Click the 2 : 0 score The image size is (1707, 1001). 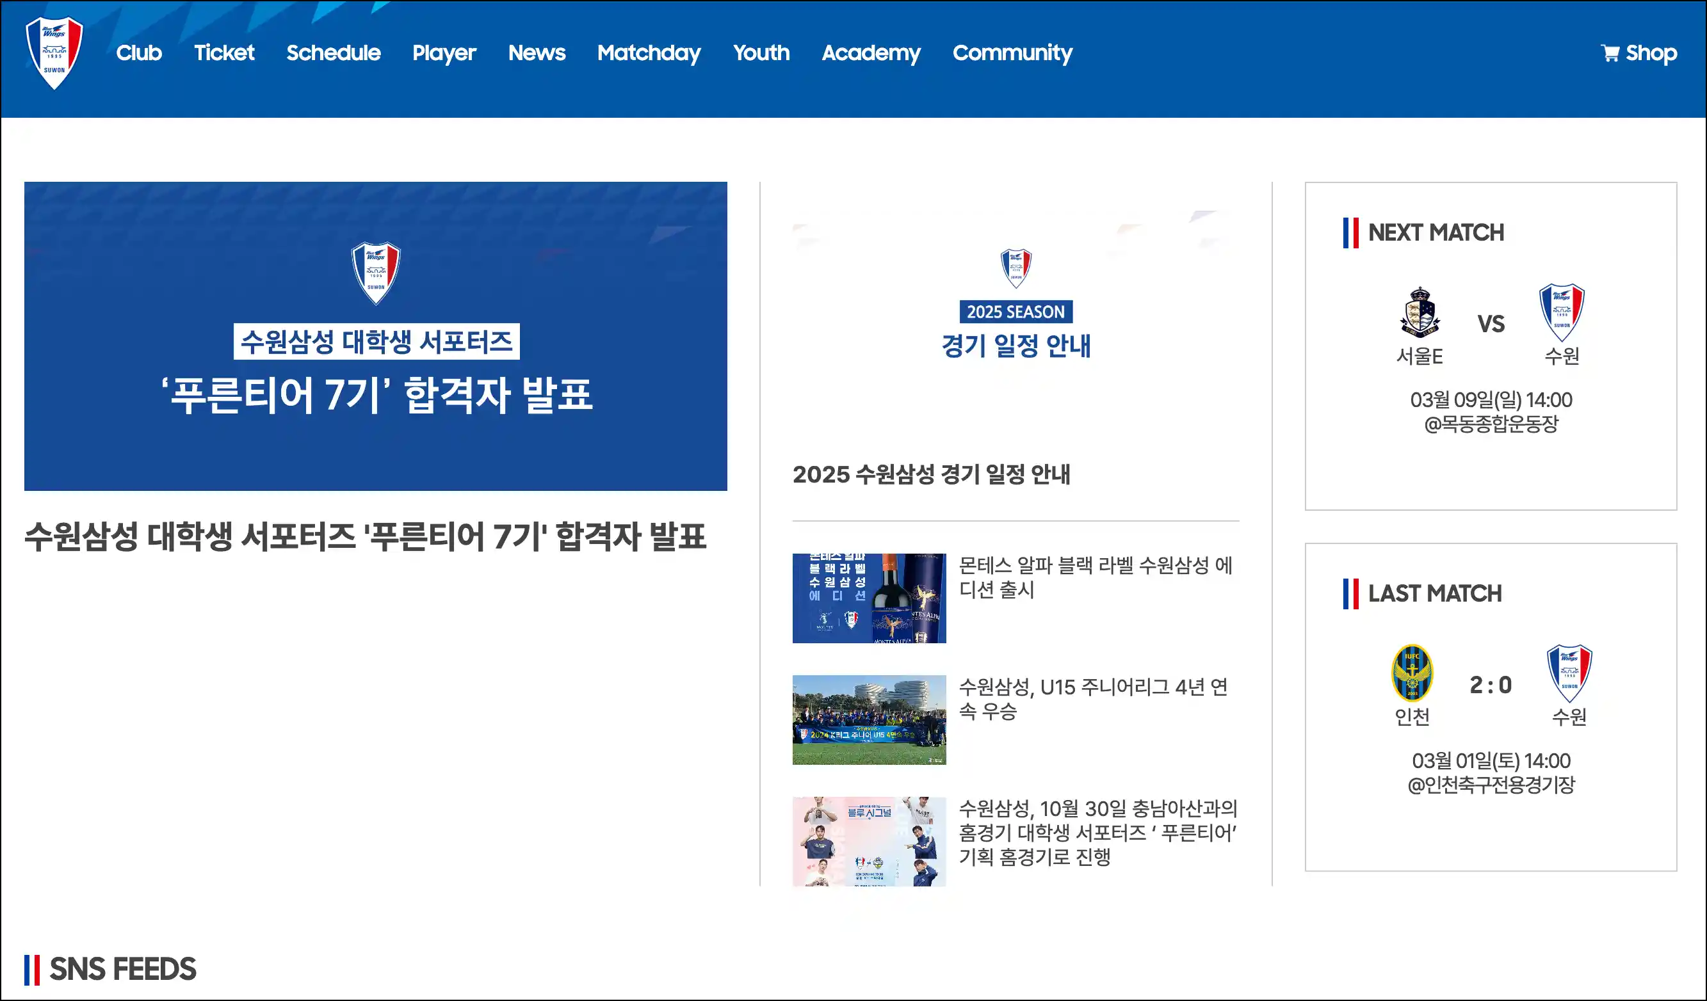[1490, 685]
